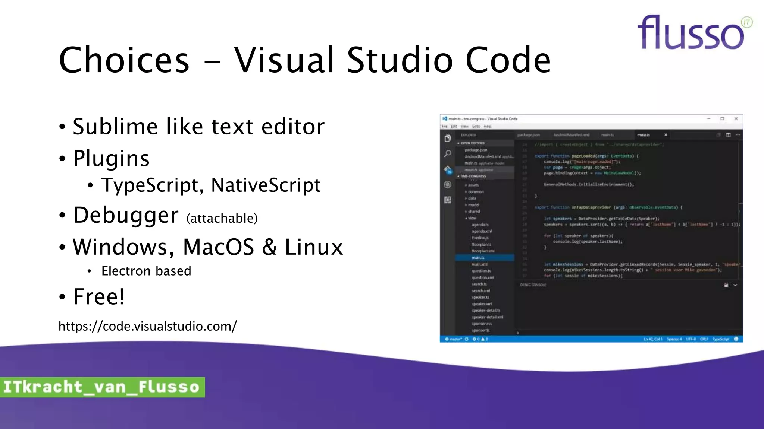The width and height of the screenshot is (764, 429).
Task: Switch to the AndroidManifest.xml tab
Action: [x=571, y=135]
